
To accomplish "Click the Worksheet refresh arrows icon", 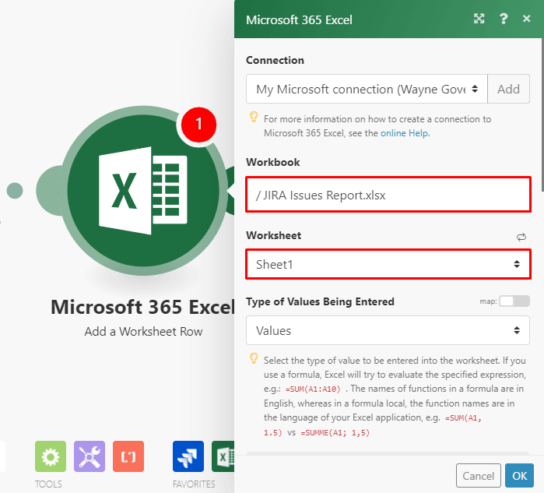I will 521,237.
